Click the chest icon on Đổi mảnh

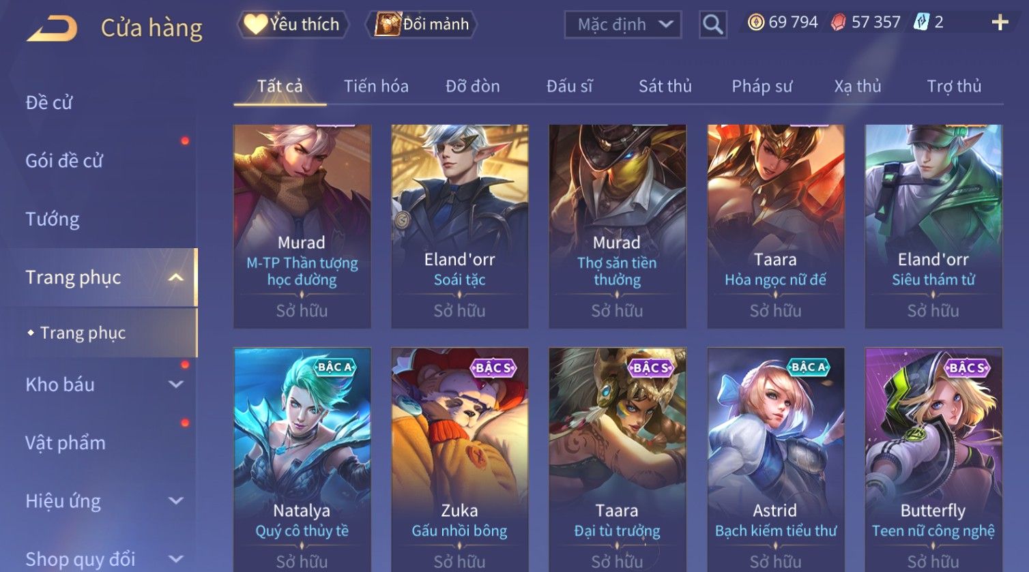coord(387,25)
